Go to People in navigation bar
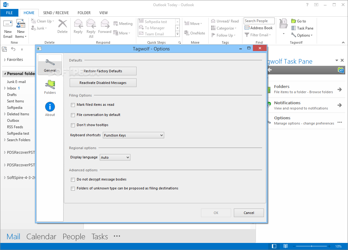The height and width of the screenshot is (250, 348). [x=74, y=237]
